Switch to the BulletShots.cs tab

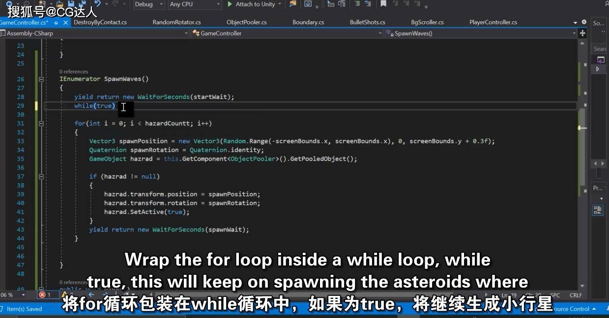[368, 22]
